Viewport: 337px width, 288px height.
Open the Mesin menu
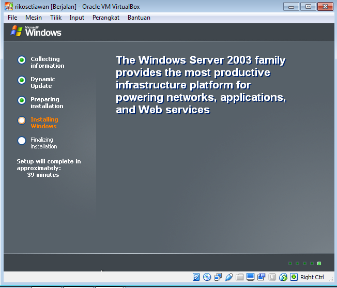34,18
